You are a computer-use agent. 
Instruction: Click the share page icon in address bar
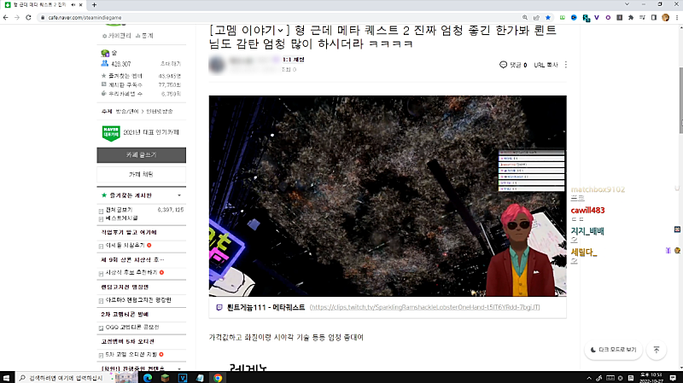536,17
